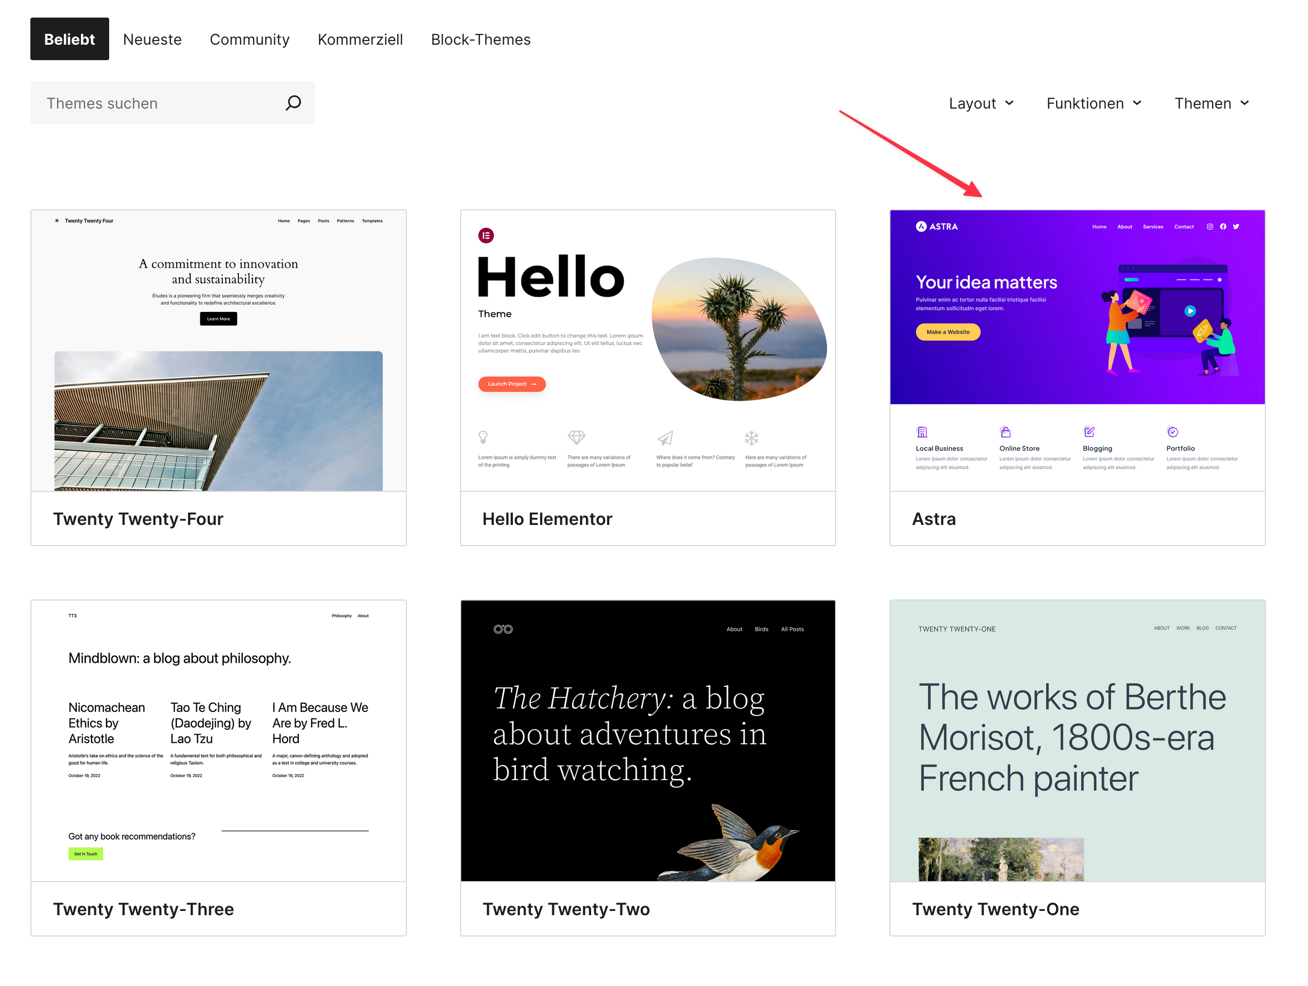1308x986 pixels.
Task: Click the Local Business building icon
Action: [x=922, y=432]
